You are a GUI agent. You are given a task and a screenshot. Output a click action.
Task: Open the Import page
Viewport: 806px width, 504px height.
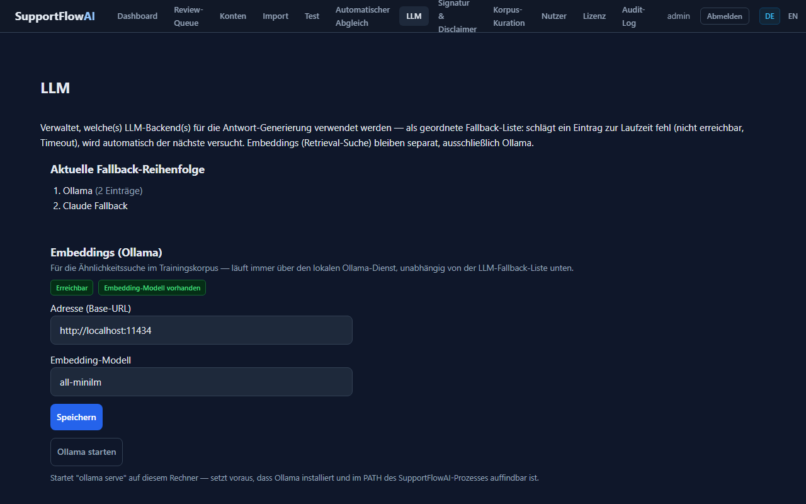(x=275, y=16)
